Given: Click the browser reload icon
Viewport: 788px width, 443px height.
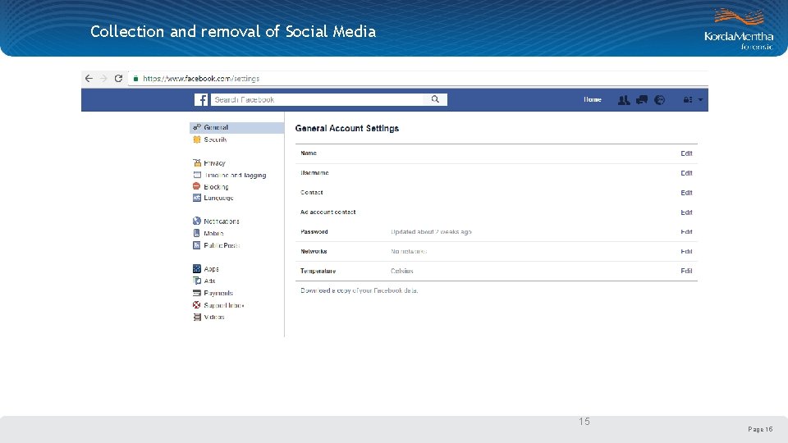Looking at the screenshot, I should 118,79.
